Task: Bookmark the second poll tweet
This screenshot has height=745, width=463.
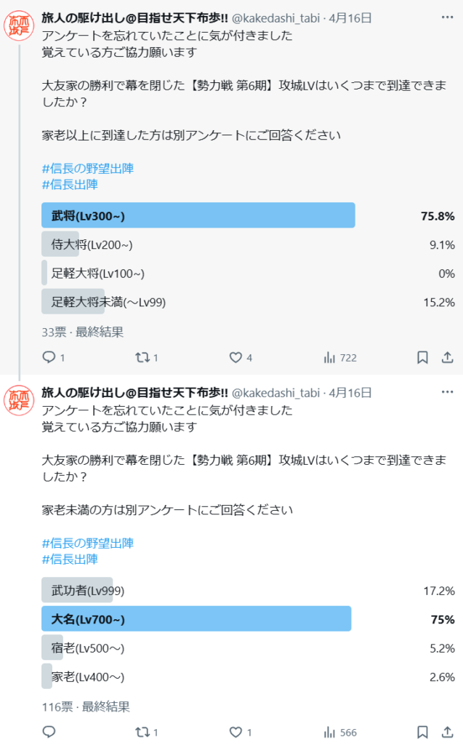Action: coord(422,732)
